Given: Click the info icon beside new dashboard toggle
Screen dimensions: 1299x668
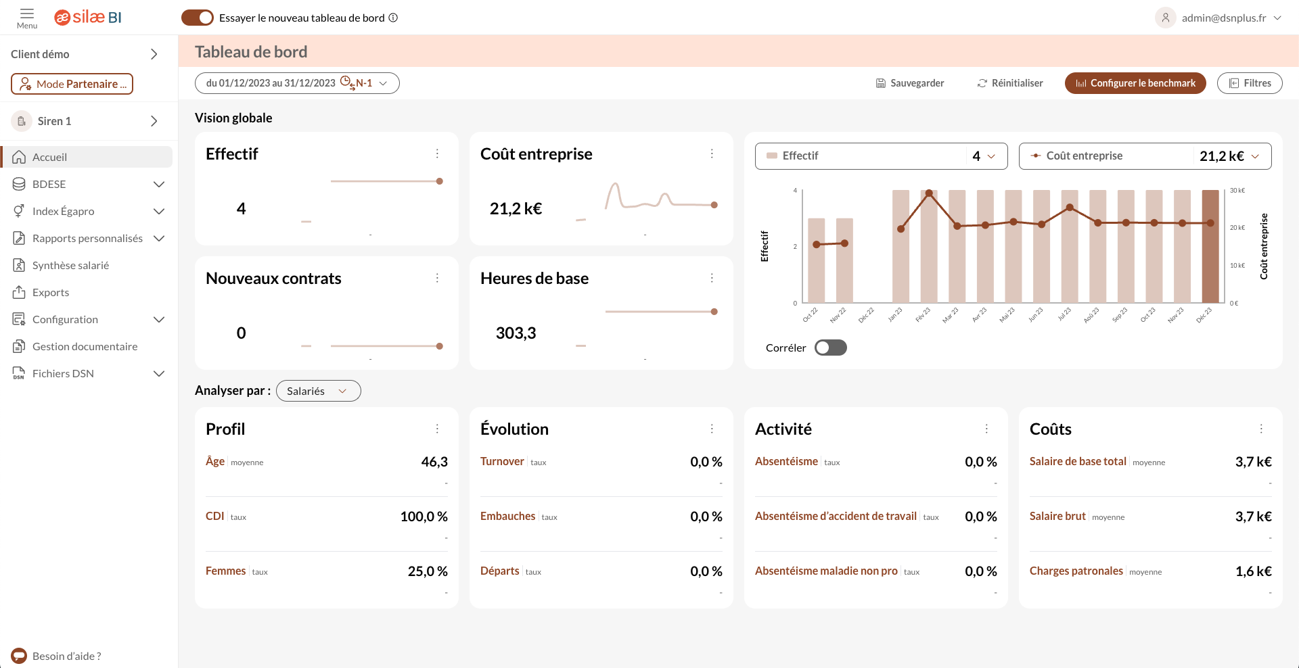Looking at the screenshot, I should [x=393, y=18].
